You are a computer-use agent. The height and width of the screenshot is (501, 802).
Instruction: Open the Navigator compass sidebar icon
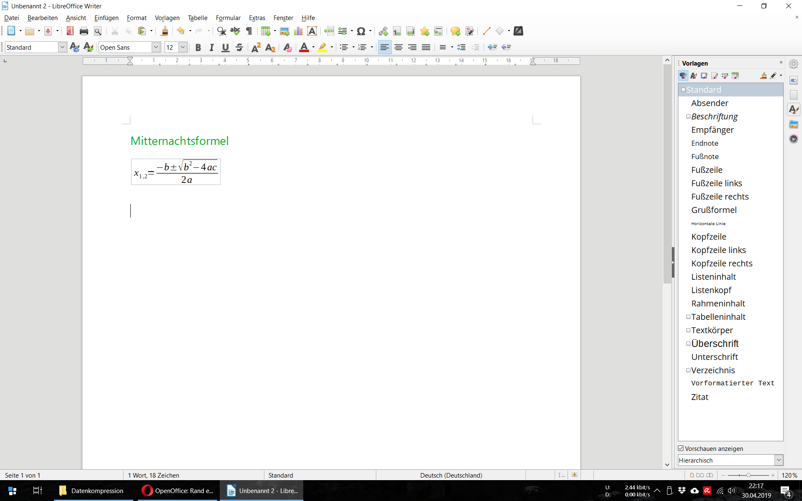click(793, 139)
